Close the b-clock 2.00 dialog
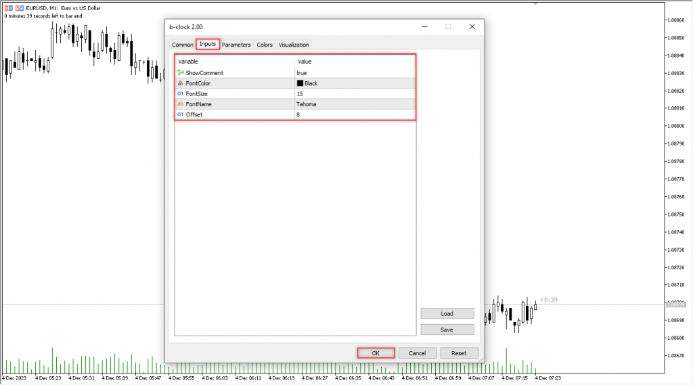 click(x=472, y=26)
